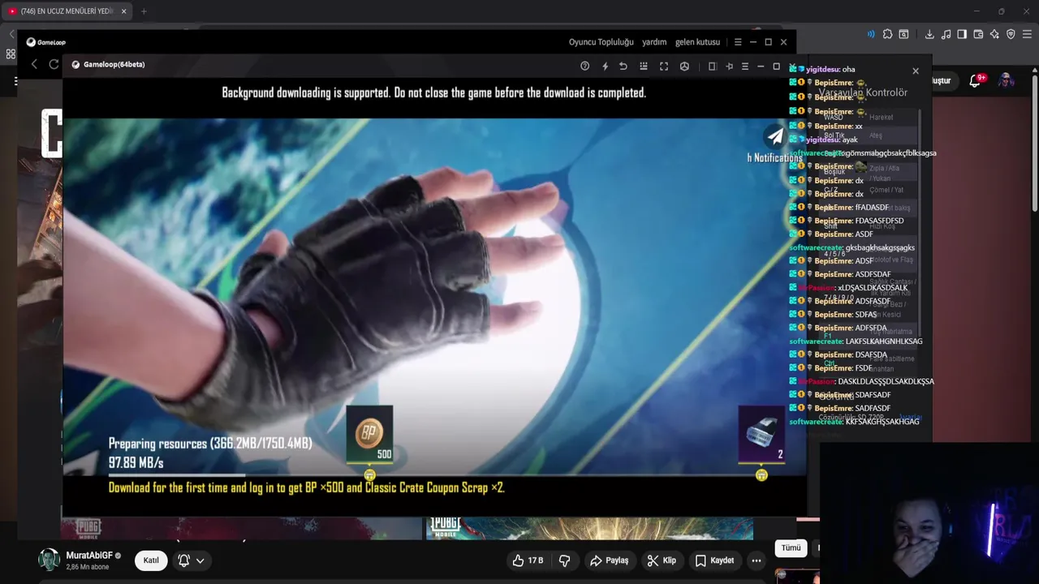Click 'BepisEmre: SADFASDF' chat message
Image resolution: width=1039 pixels, height=584 pixels.
[840, 409]
